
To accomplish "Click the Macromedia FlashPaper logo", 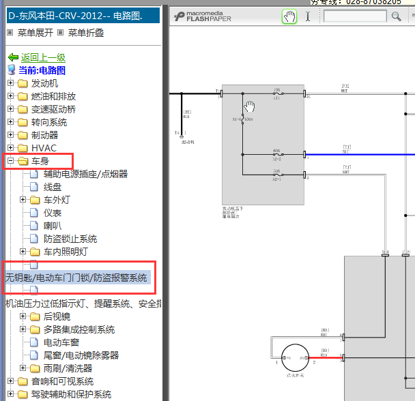I will coord(203,16).
